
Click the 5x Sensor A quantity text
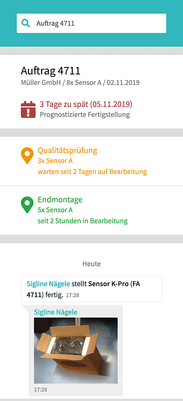click(55, 210)
